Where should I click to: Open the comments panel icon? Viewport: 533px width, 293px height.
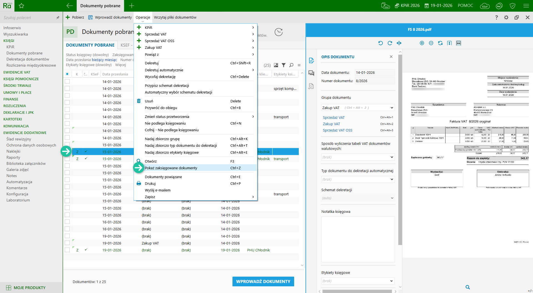(311, 73)
